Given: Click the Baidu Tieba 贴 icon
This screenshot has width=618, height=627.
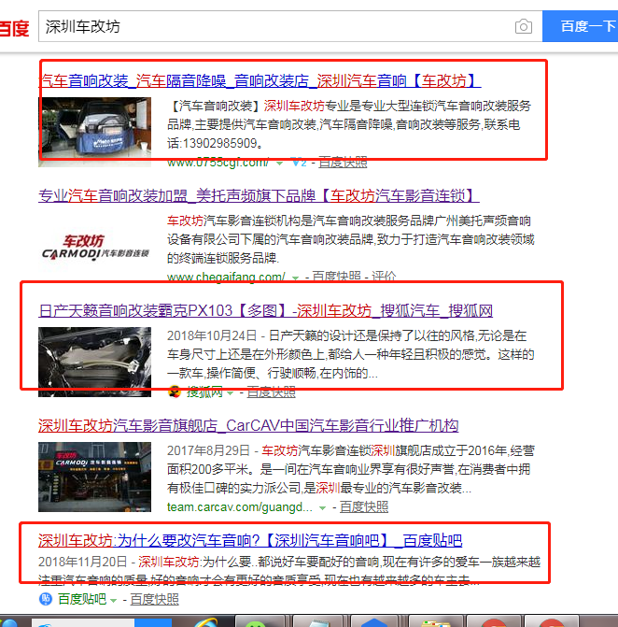Looking at the screenshot, I should pos(46,599).
